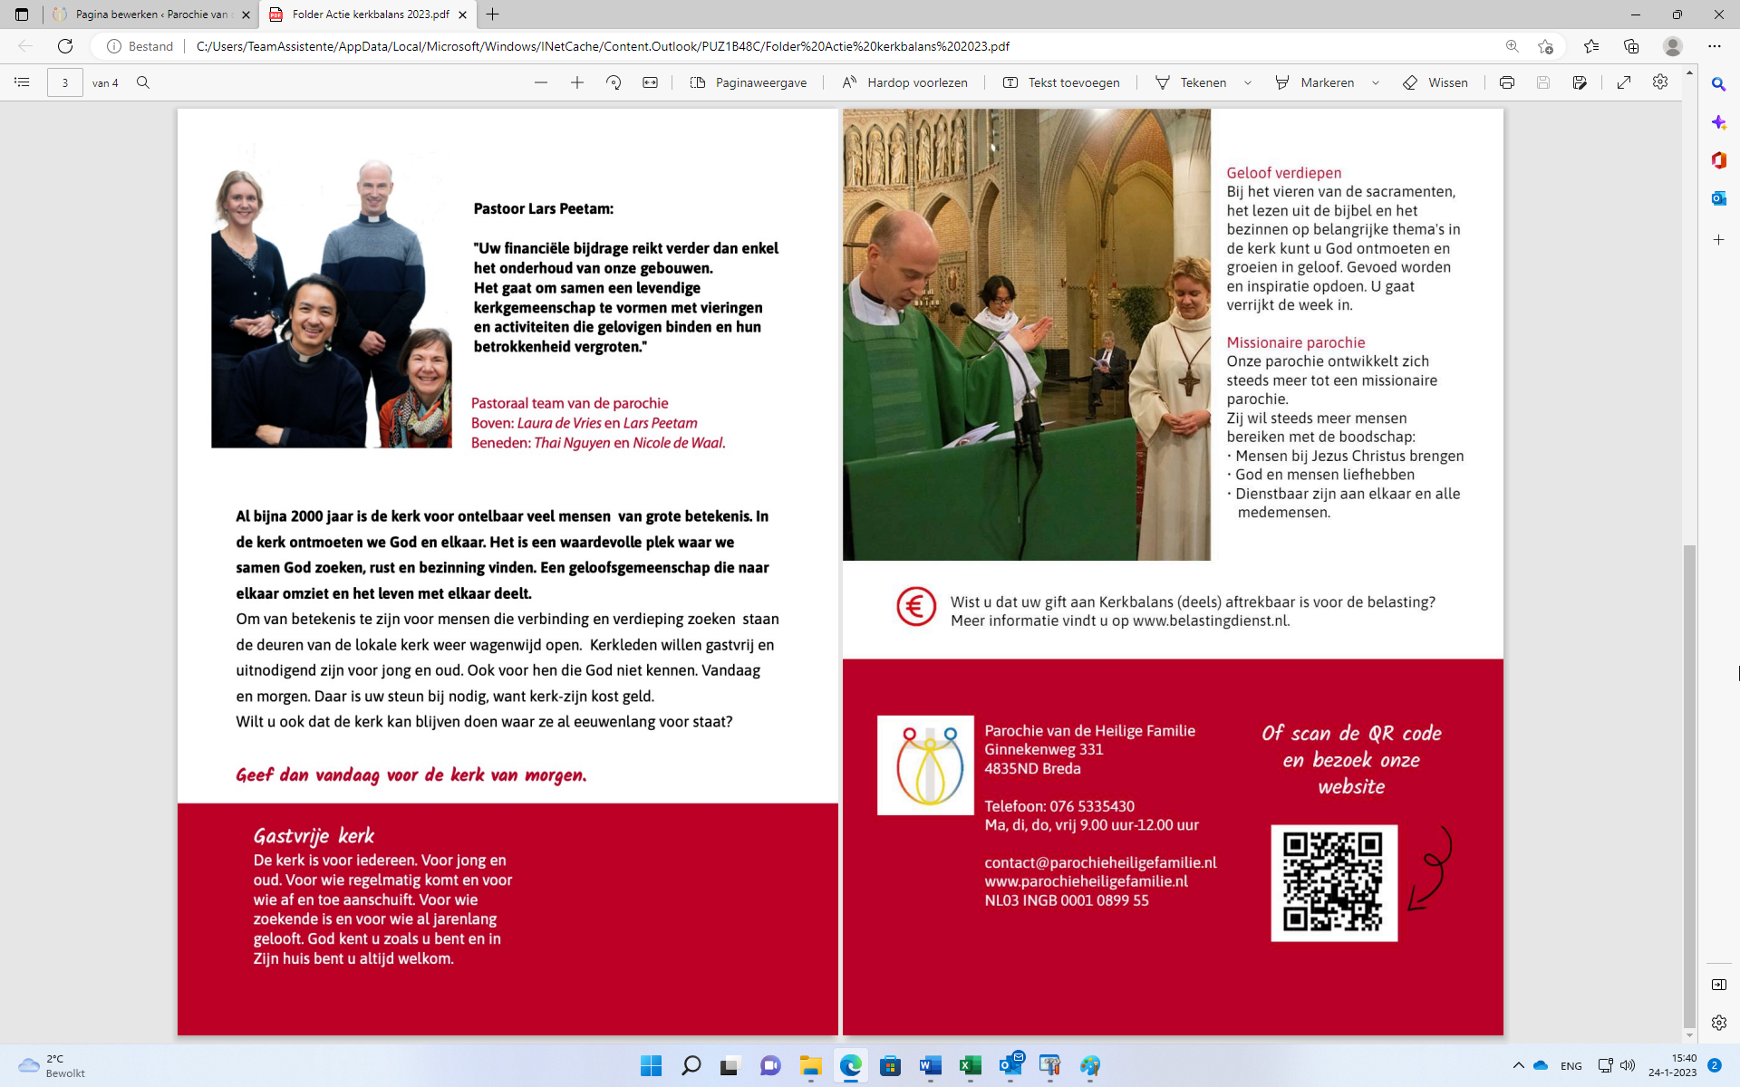
Task: Refresh the page with reload button
Action: tap(65, 46)
